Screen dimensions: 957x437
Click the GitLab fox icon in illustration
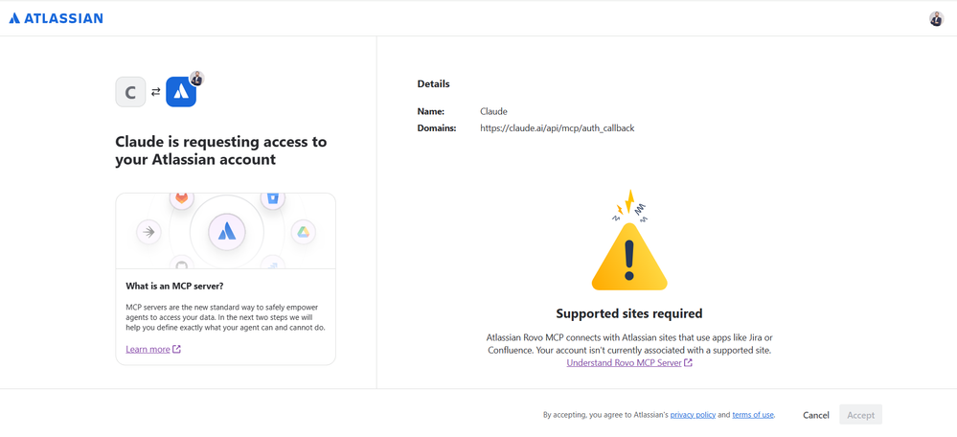(182, 197)
